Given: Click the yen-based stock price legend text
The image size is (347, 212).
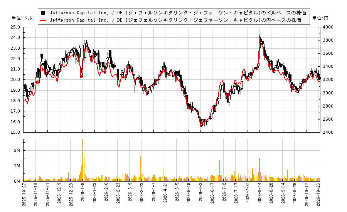Looking at the screenshot, I should point(175,20).
